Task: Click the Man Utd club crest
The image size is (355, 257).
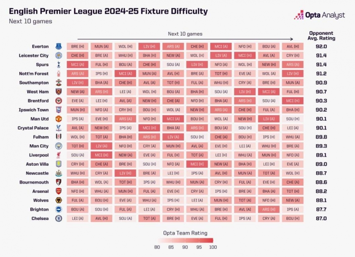Action: click(59, 119)
